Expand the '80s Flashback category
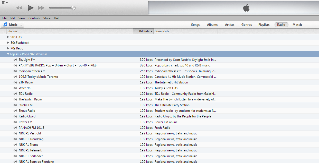 coord(8,43)
